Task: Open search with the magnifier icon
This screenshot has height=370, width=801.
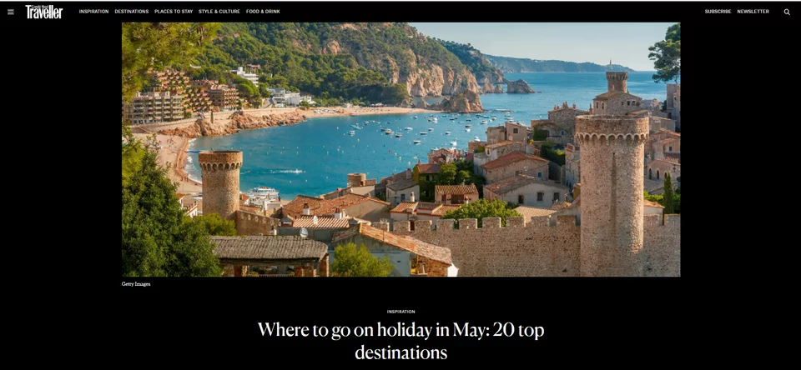Action: click(x=787, y=12)
